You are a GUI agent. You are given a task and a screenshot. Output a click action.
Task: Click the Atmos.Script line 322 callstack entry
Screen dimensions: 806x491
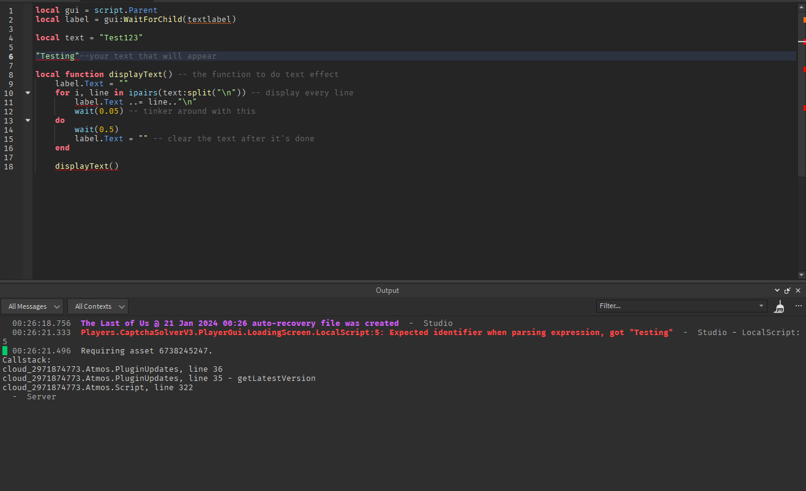click(x=98, y=387)
